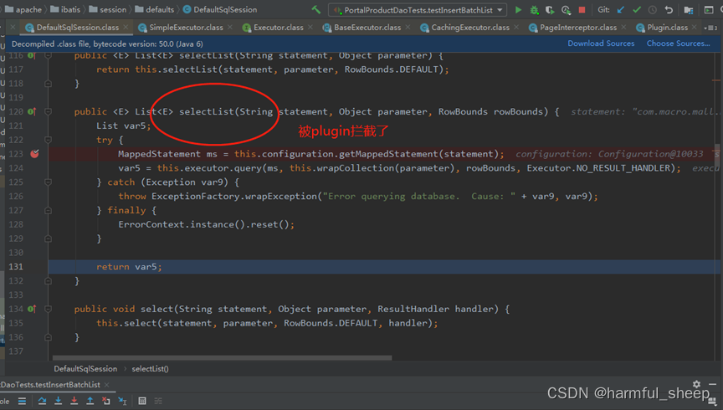The image size is (723, 410).
Task: Click the Step Into debugger icon
Action: pyautogui.click(x=58, y=401)
